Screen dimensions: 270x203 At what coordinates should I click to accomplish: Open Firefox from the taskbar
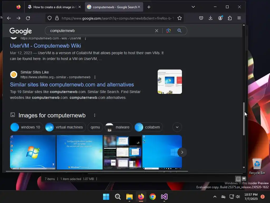[141, 197]
